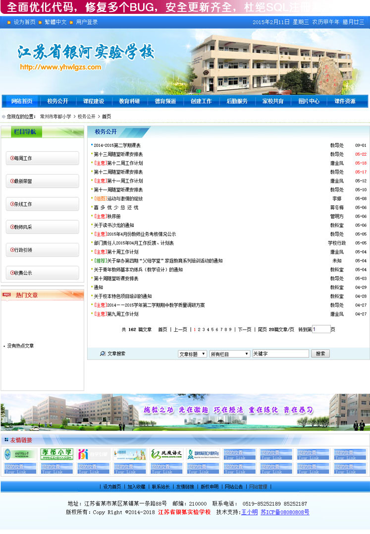Select 收费公示 in sidebar navigation
Screen dimensions: 370x534
43,273
